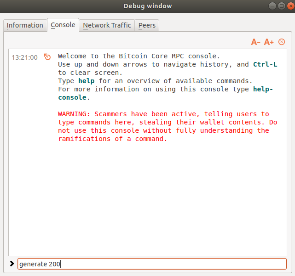Click the bold "help" command text
Screen dimensions: 295x276
(85, 81)
